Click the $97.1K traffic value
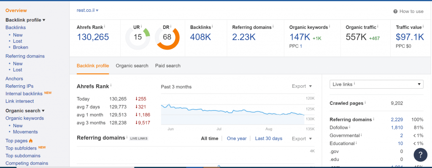 pyautogui.click(x=410, y=37)
